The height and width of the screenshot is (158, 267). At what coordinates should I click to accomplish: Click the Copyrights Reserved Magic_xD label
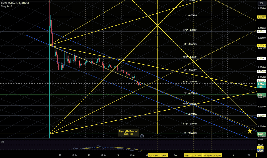click(x=128, y=132)
